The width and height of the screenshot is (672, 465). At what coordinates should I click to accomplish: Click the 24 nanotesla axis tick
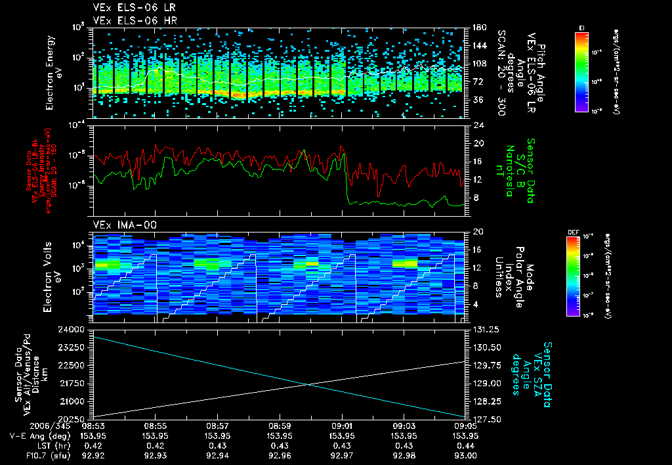pos(478,125)
